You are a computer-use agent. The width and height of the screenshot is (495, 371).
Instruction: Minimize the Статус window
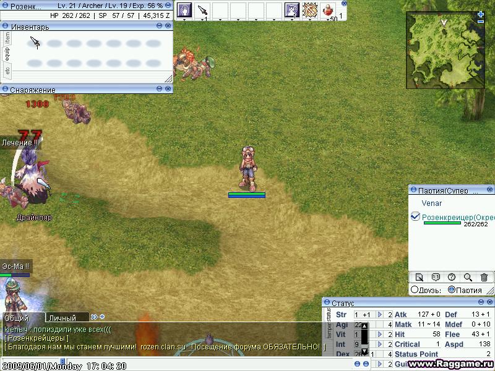[x=481, y=302]
